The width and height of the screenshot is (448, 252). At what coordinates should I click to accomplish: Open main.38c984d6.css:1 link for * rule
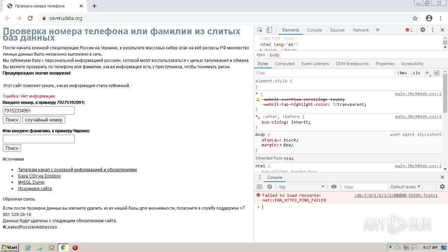[418, 94]
